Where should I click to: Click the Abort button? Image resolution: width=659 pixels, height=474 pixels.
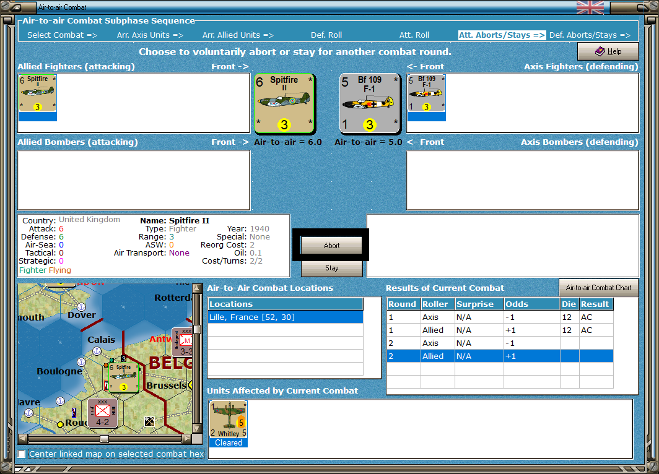point(331,245)
